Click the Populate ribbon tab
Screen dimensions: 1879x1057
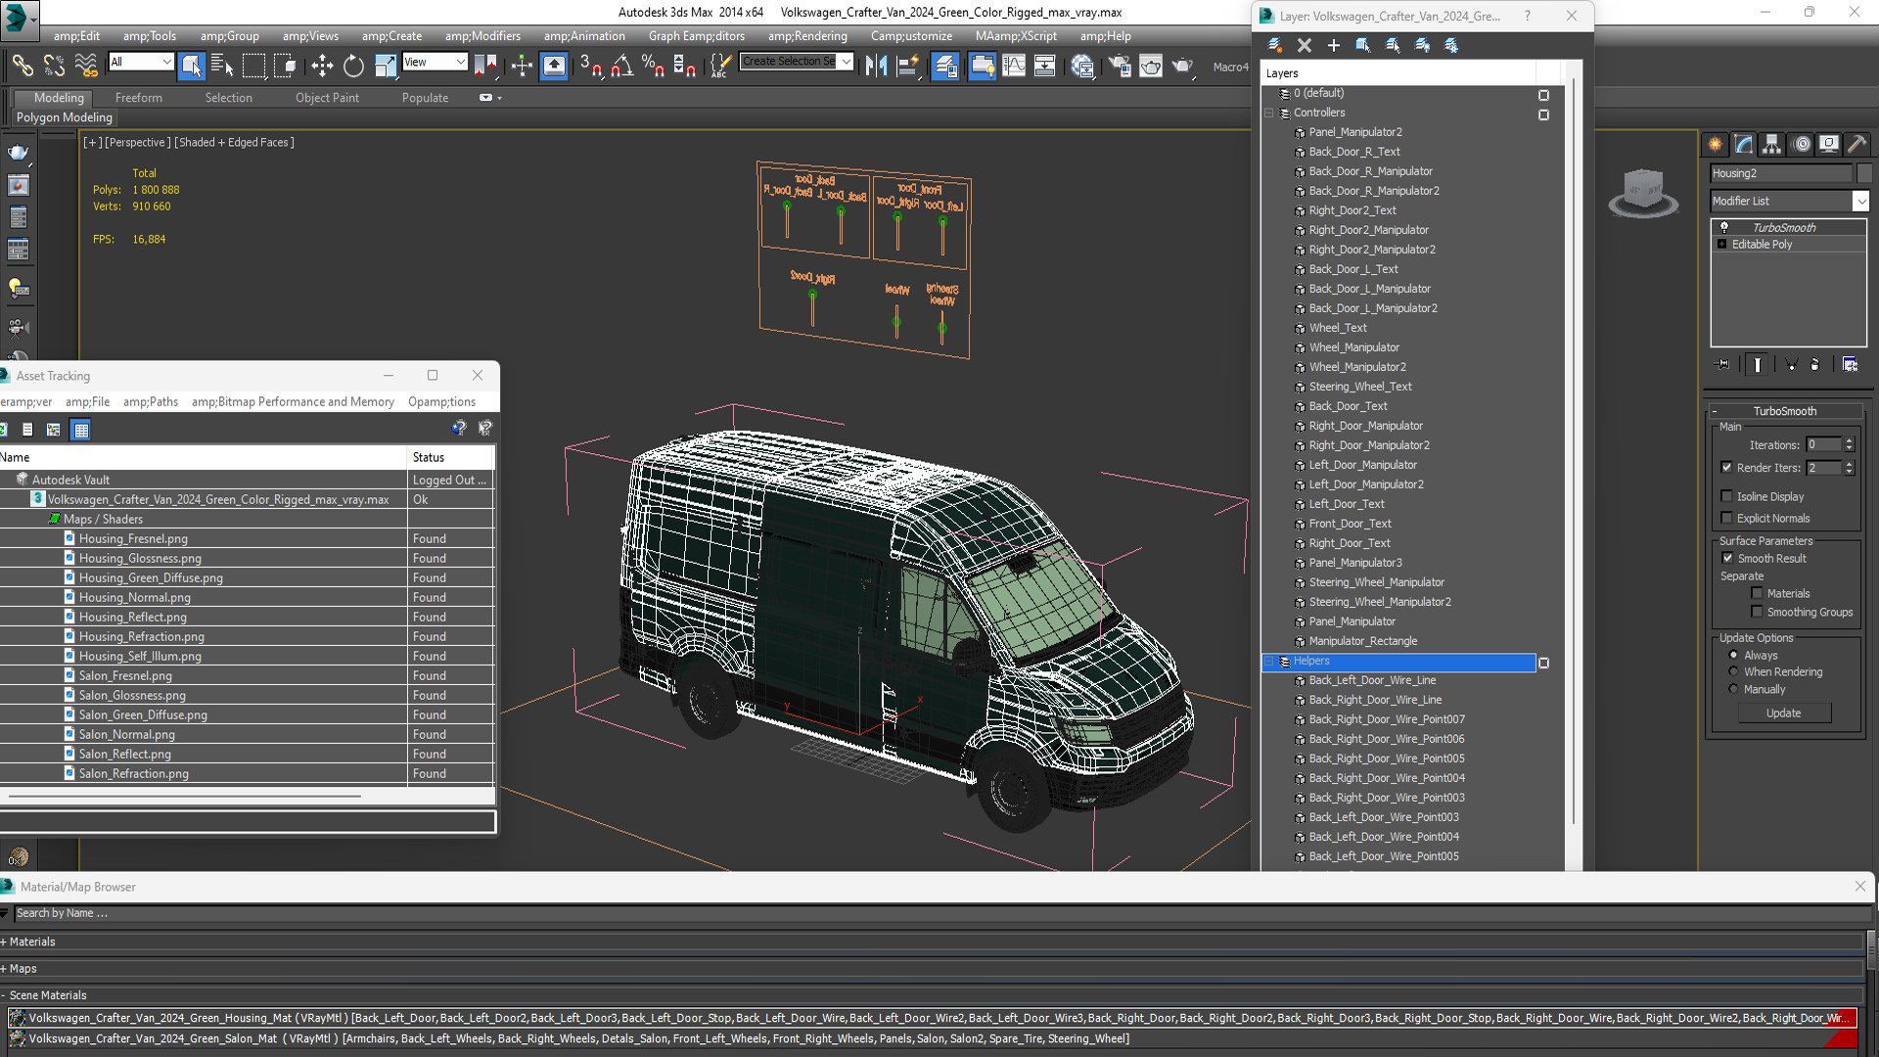(x=425, y=98)
